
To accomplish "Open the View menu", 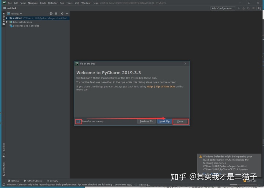I will click(23, 3).
